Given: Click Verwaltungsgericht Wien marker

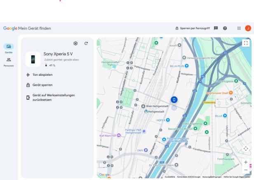Looking at the screenshot, I should tap(184, 58).
